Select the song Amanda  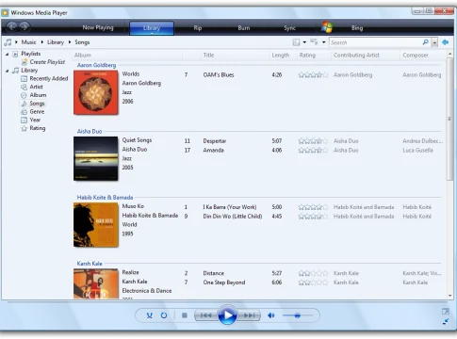pos(213,150)
